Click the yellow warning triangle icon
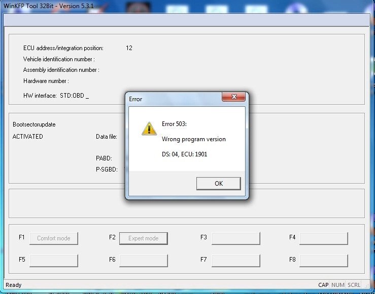The width and height of the screenshot is (375, 294). (x=149, y=129)
